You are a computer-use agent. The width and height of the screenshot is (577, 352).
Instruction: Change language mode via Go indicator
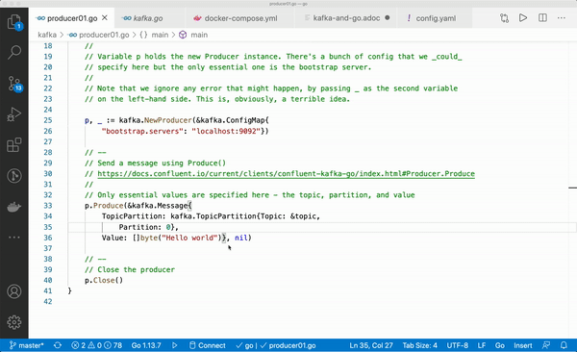pyautogui.click(x=500, y=345)
